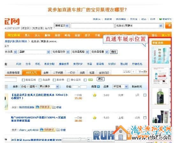
Task: Select checkbox for SHERRYGARDEN item
Action: [145, 118]
